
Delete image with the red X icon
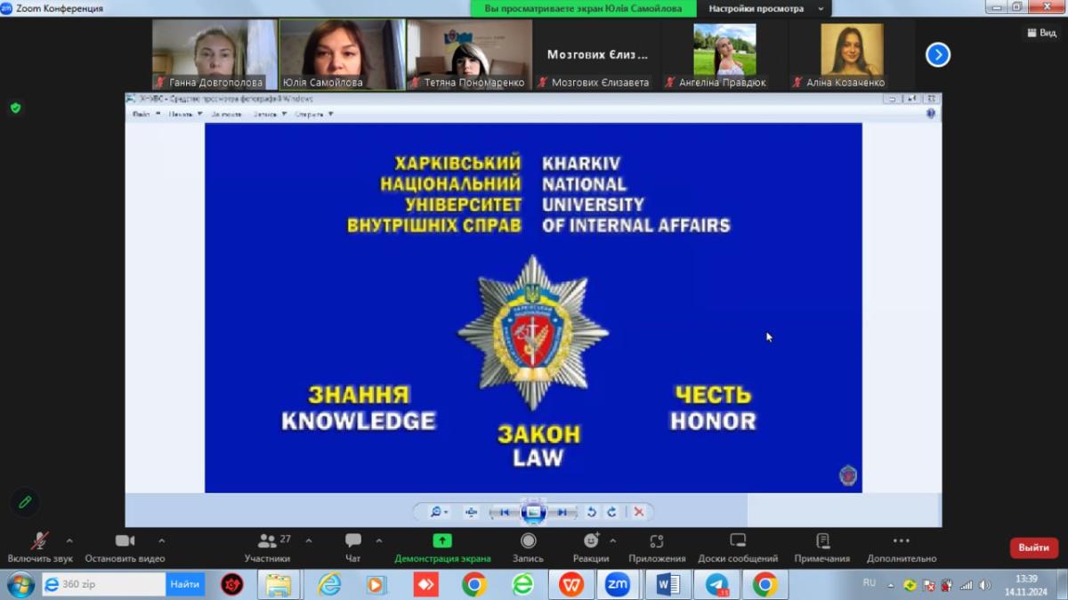[x=638, y=512]
